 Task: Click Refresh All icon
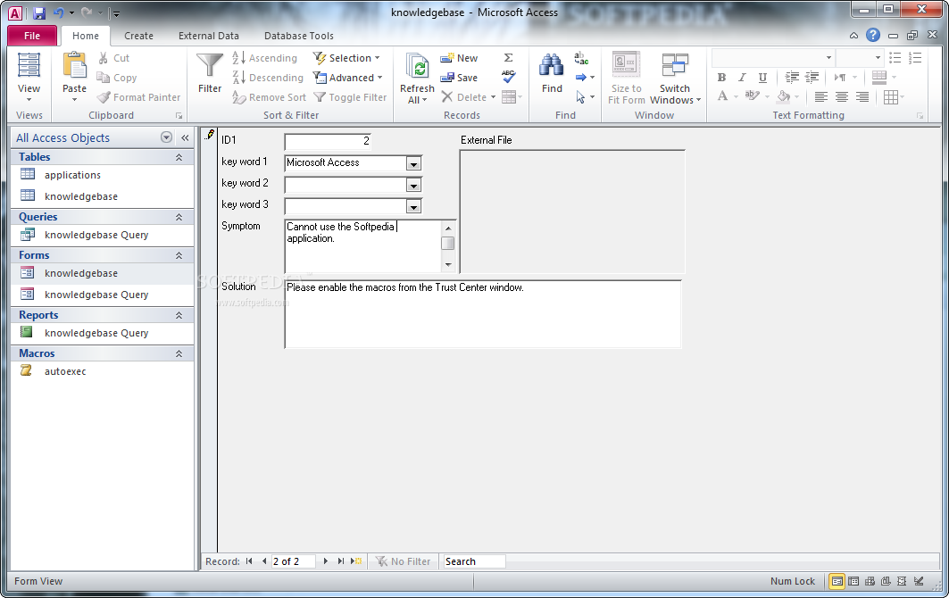click(x=417, y=67)
